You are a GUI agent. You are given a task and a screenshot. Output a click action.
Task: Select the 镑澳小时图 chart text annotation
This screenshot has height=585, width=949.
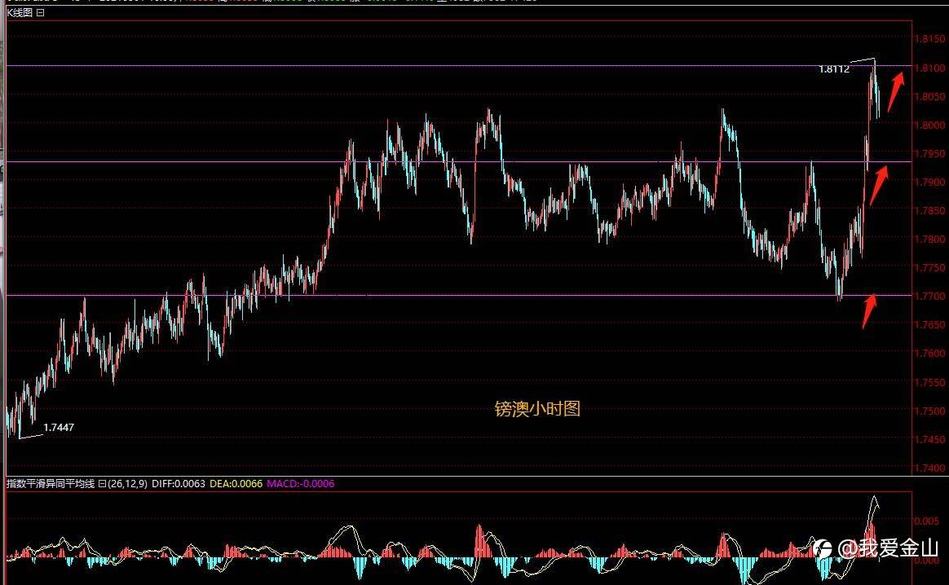537,409
